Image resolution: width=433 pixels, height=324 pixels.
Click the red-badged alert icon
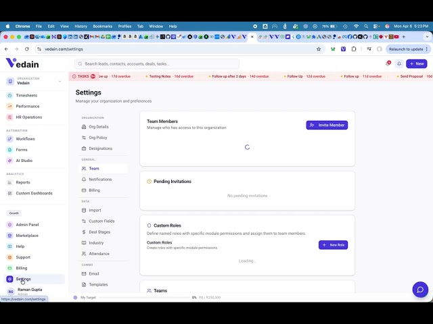coord(388,63)
